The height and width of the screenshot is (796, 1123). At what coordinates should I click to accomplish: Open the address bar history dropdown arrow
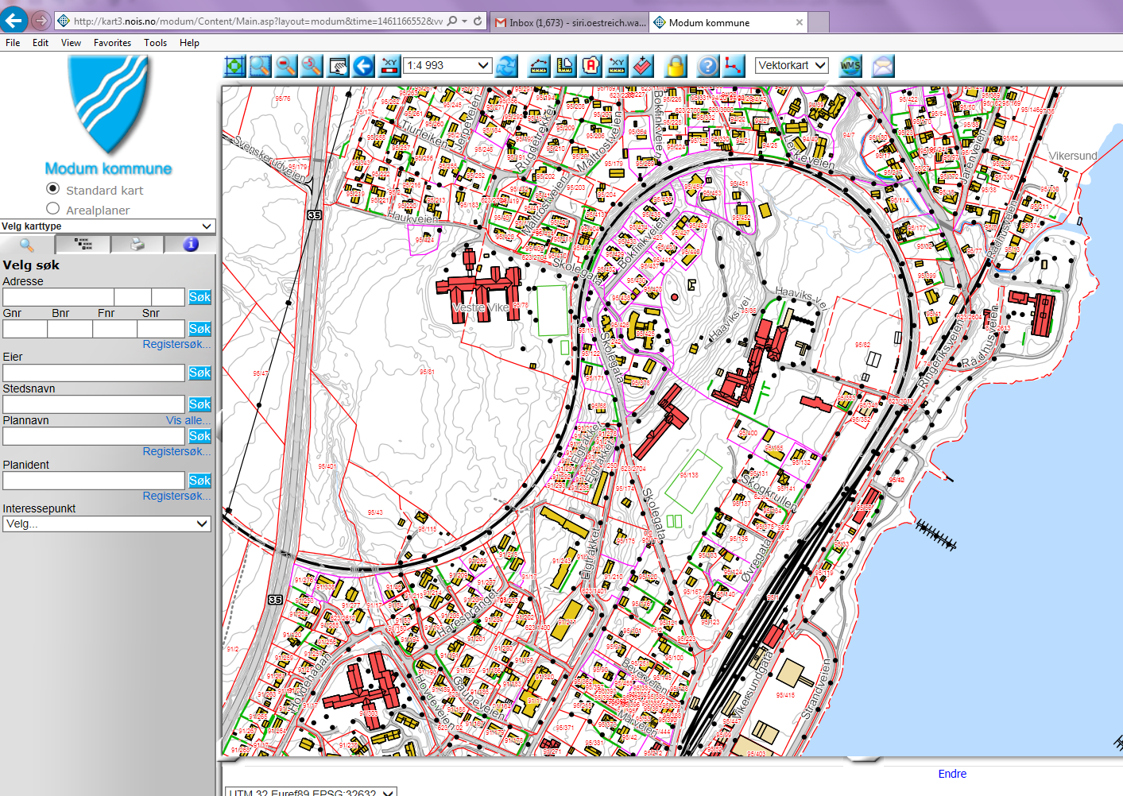click(464, 21)
